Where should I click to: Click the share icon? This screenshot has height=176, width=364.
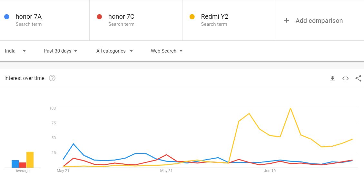(x=358, y=78)
